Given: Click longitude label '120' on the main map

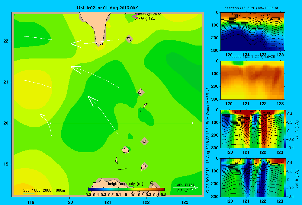Looking at the screenshot, I should 69,202.
